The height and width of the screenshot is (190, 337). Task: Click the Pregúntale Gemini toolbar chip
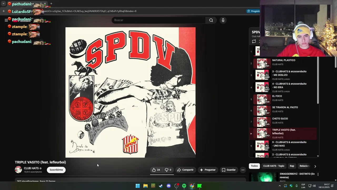(x=253, y=11)
